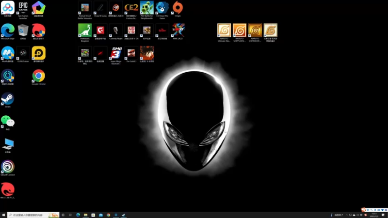Screen dimensions: 388x218
Task: Open the Epic Games Launcher shortcut
Action: tap(23, 9)
